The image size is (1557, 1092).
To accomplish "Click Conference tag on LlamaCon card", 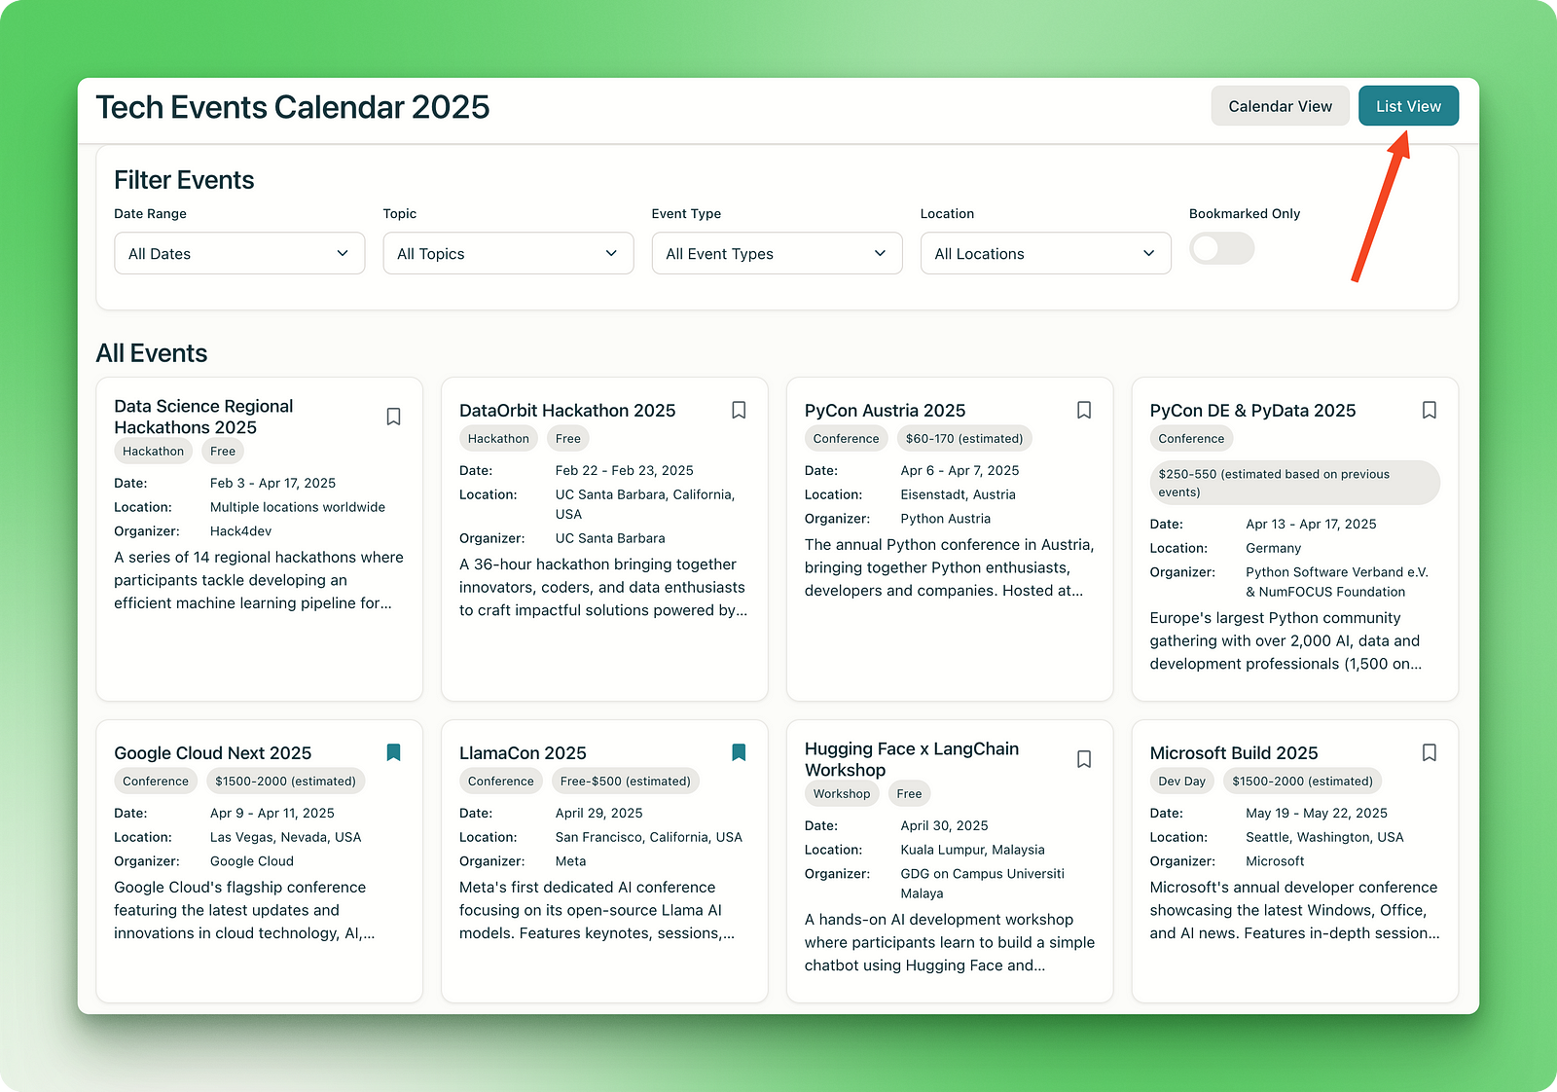I will [x=500, y=782].
